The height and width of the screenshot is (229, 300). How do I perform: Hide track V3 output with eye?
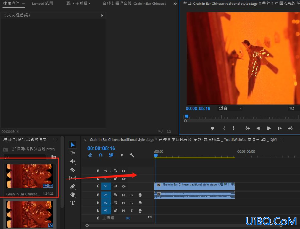click(x=123, y=171)
